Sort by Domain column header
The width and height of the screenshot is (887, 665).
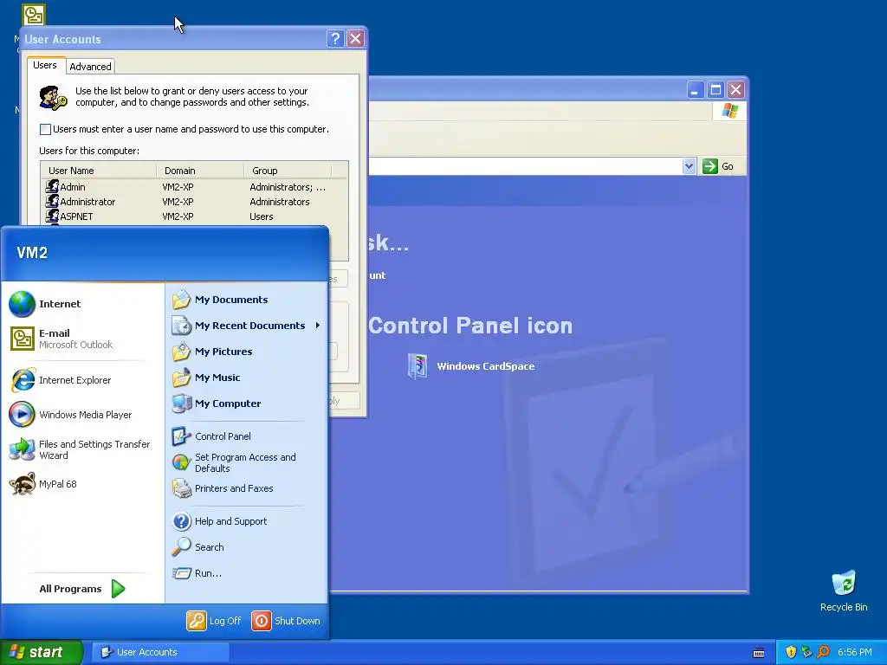point(200,171)
